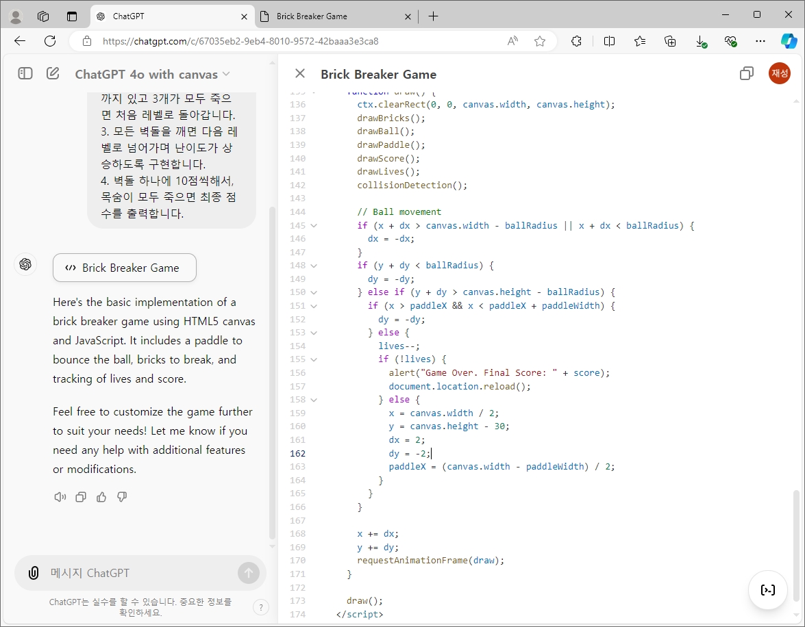
Task: Activate the Read aloud icon in address bar
Action: click(512, 41)
